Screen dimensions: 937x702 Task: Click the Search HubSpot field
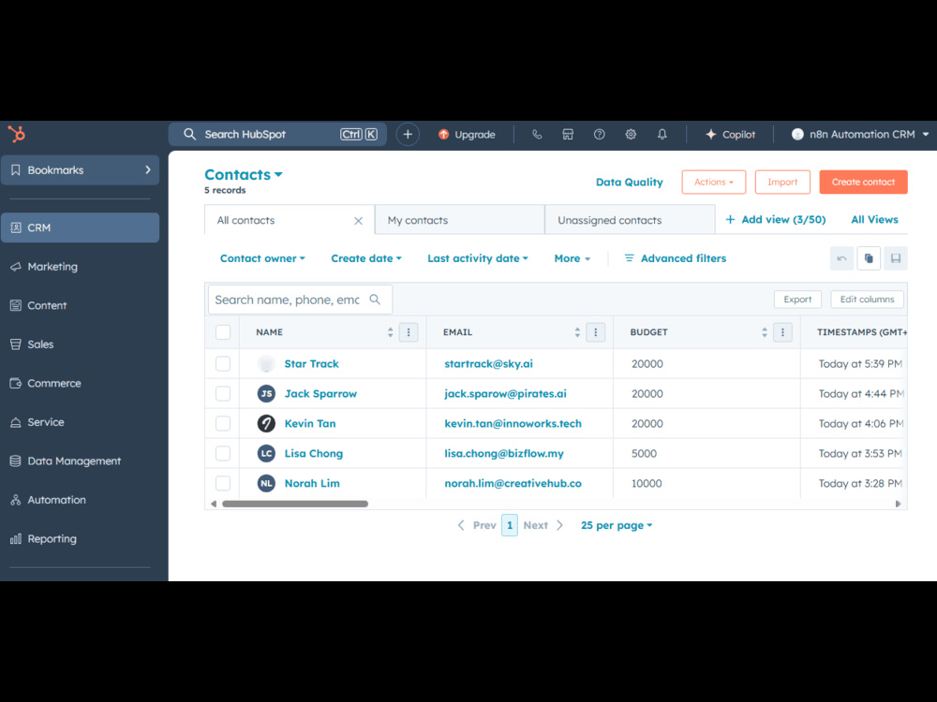tap(277, 134)
